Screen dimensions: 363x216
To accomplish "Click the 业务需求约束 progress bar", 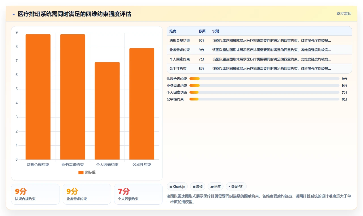I will (264, 85).
